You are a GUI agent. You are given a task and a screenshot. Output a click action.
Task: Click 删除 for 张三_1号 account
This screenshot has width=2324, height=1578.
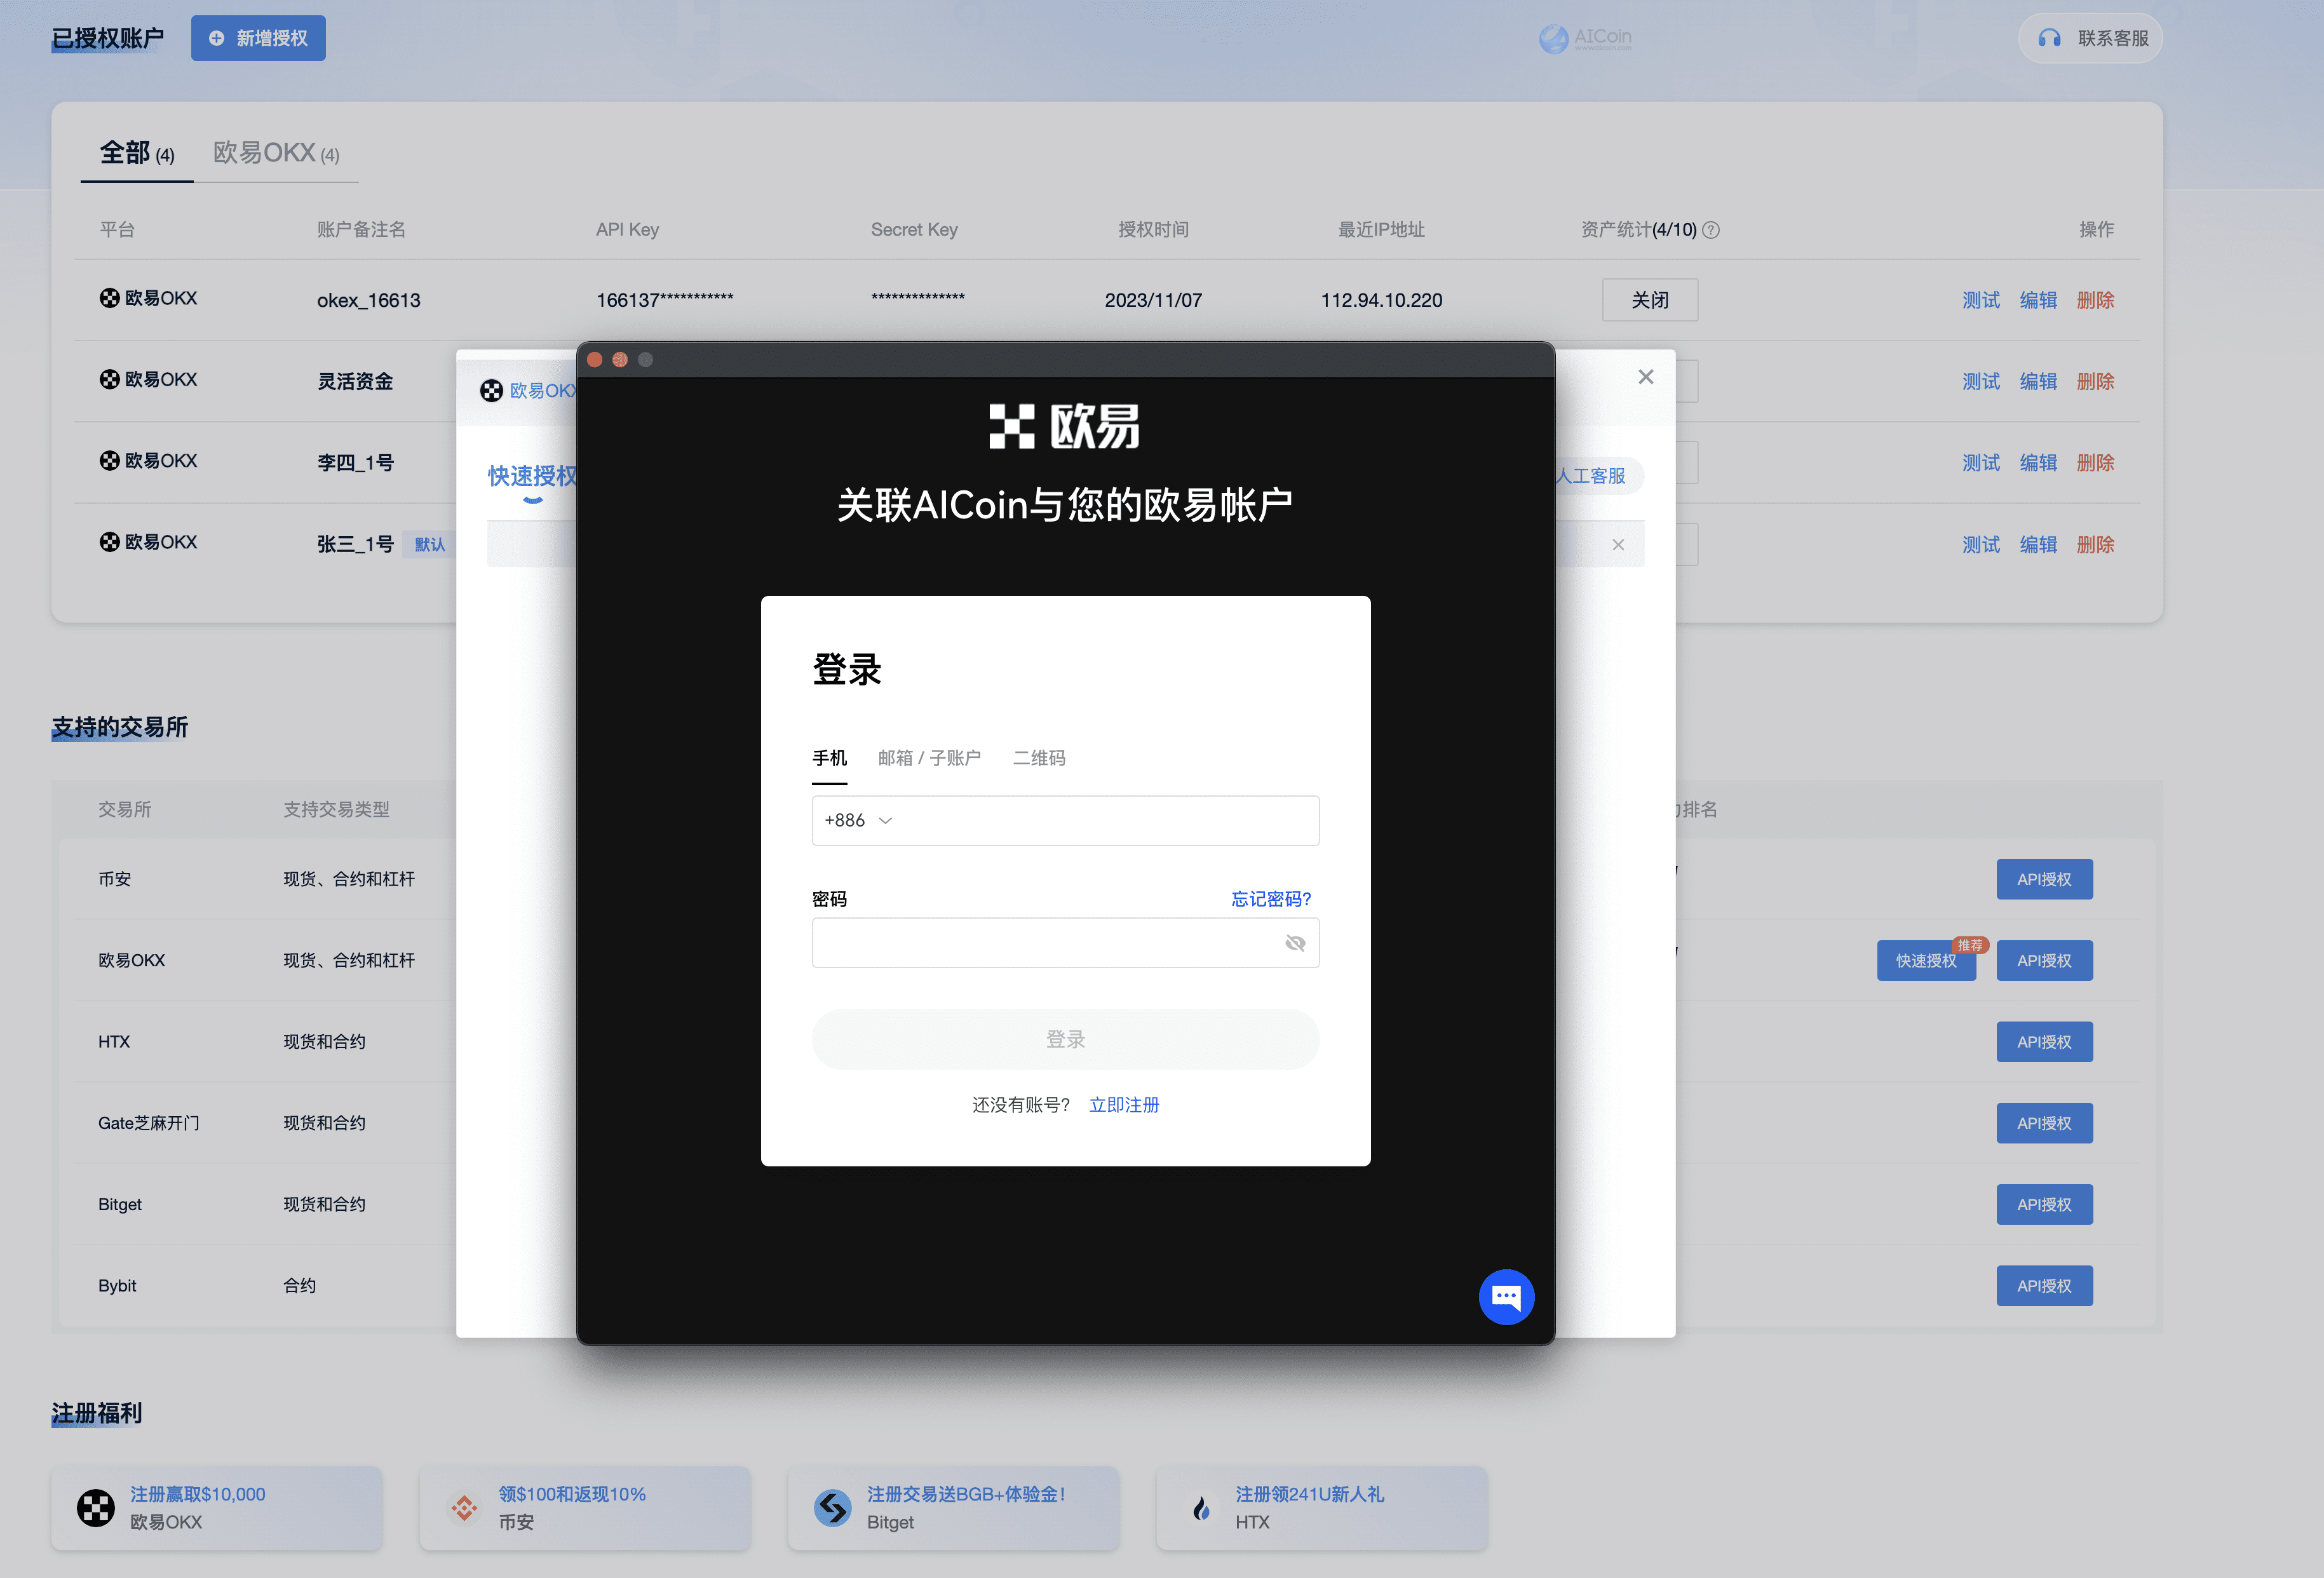[x=2095, y=544]
